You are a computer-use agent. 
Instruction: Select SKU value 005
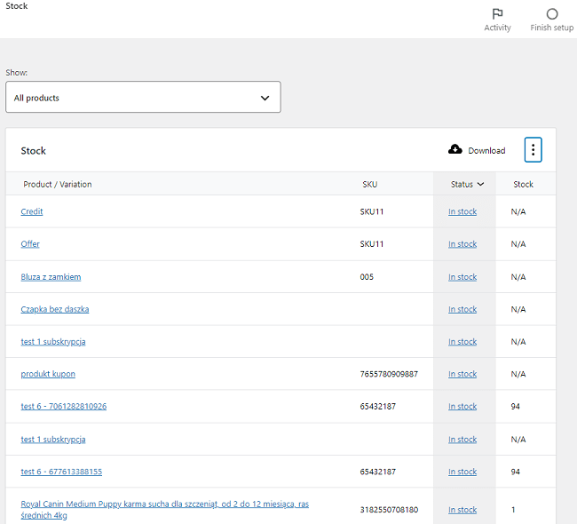click(x=367, y=277)
